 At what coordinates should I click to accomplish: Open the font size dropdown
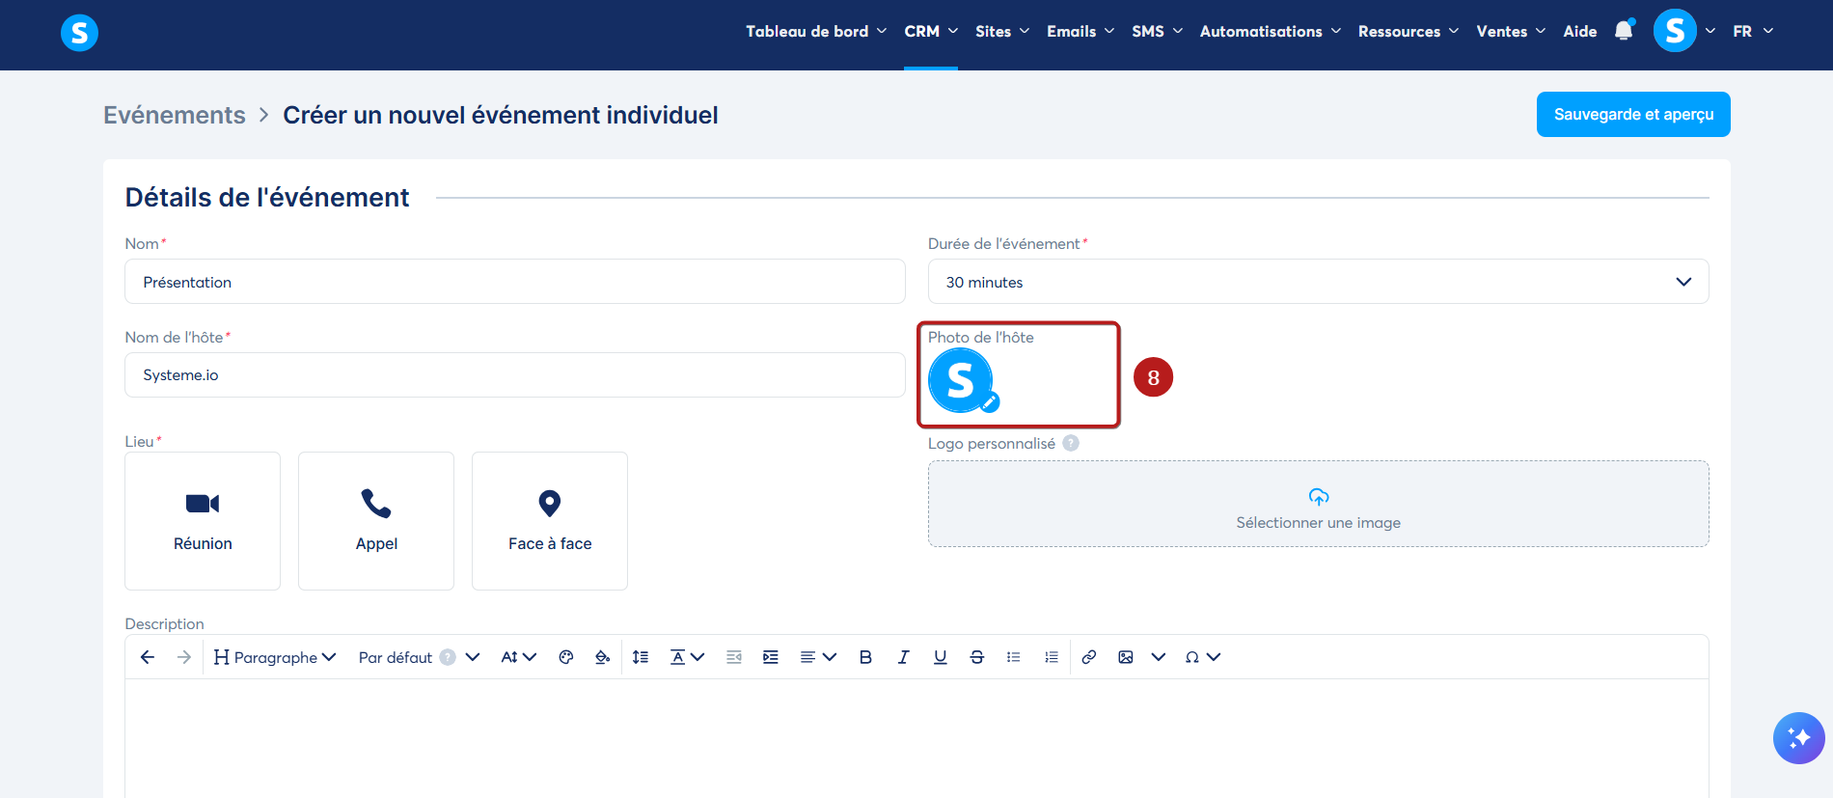(518, 657)
